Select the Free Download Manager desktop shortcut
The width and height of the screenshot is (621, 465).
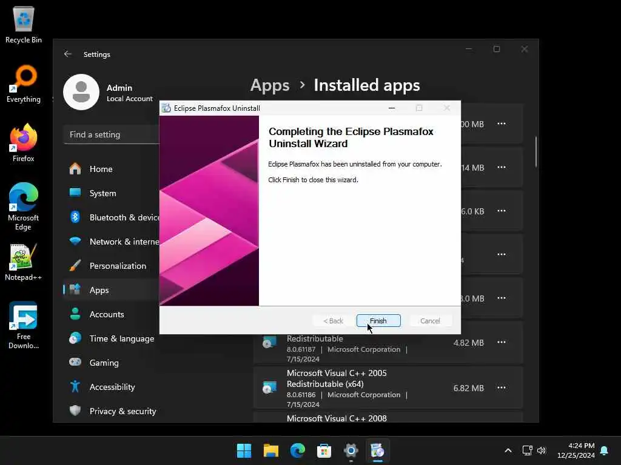pyautogui.click(x=24, y=325)
